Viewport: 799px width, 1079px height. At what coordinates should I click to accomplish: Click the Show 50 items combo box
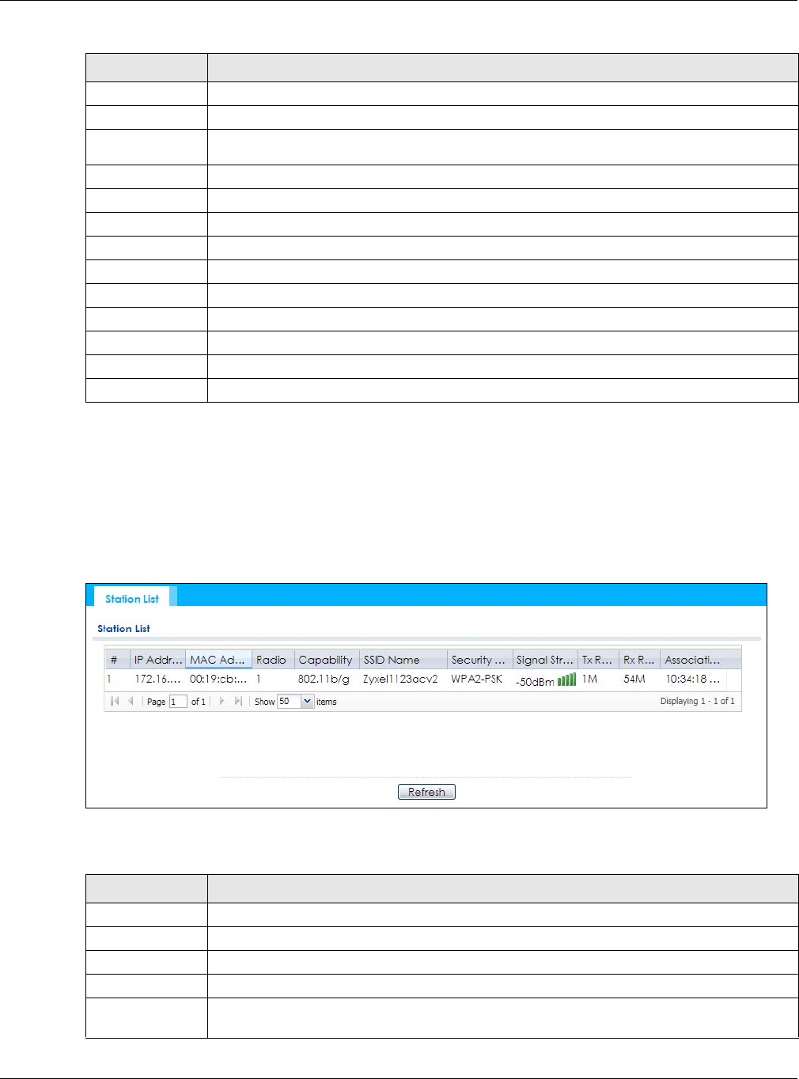295,702
